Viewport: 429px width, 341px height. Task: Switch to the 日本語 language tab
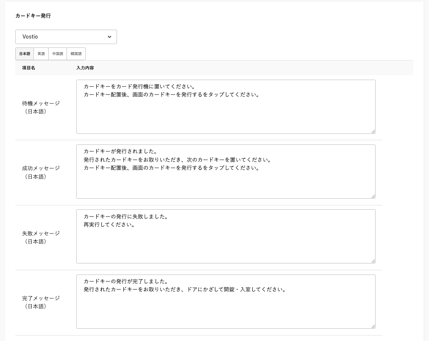click(x=25, y=54)
